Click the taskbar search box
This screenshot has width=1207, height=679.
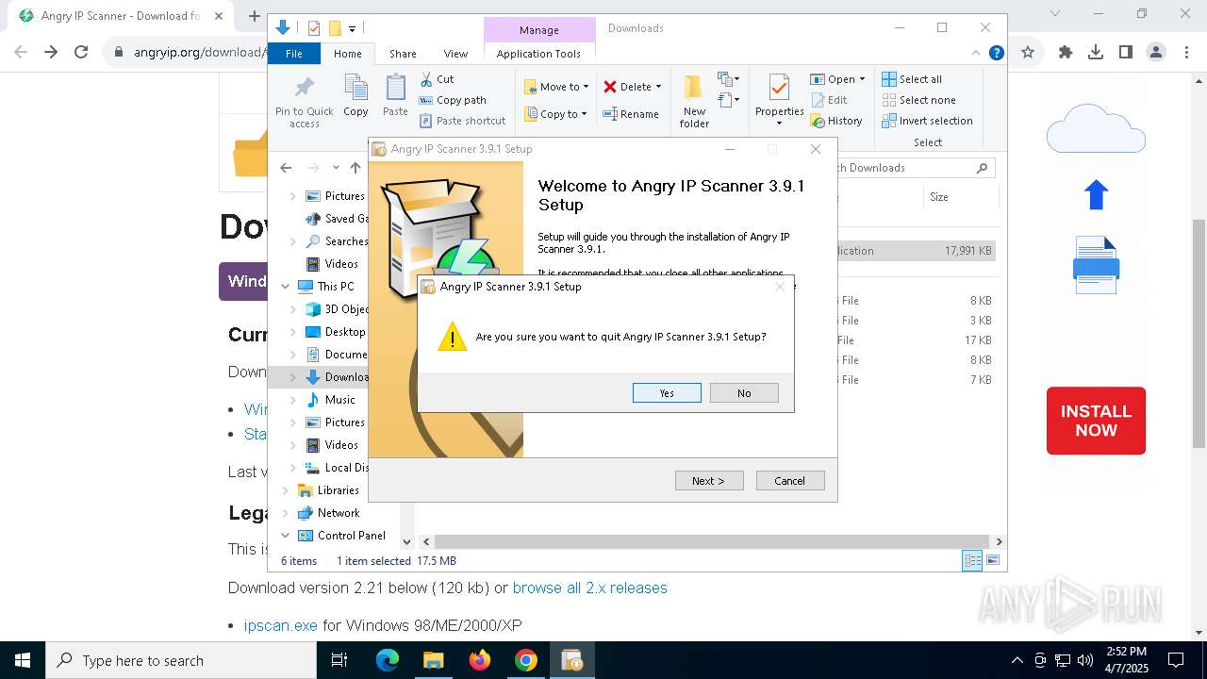coord(180,660)
